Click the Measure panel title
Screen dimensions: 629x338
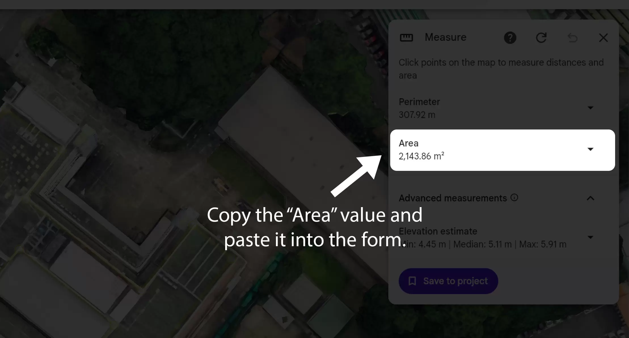(x=446, y=37)
